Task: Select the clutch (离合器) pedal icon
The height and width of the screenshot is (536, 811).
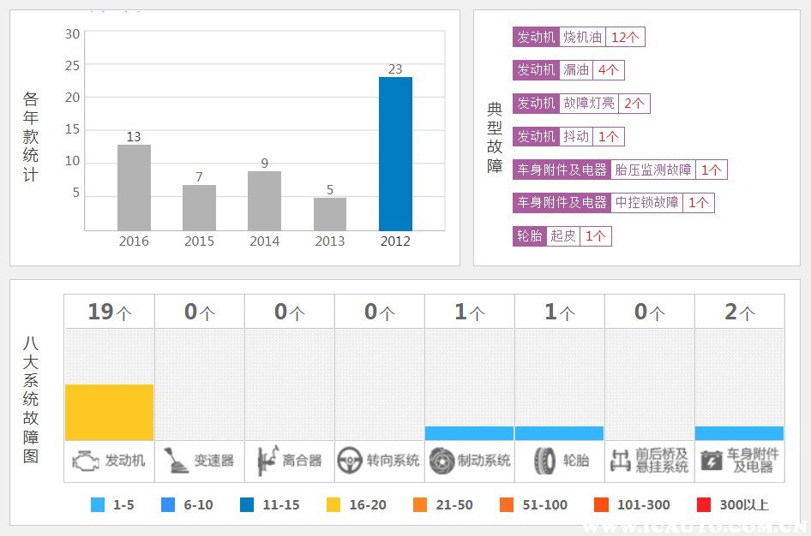Action: tap(267, 461)
